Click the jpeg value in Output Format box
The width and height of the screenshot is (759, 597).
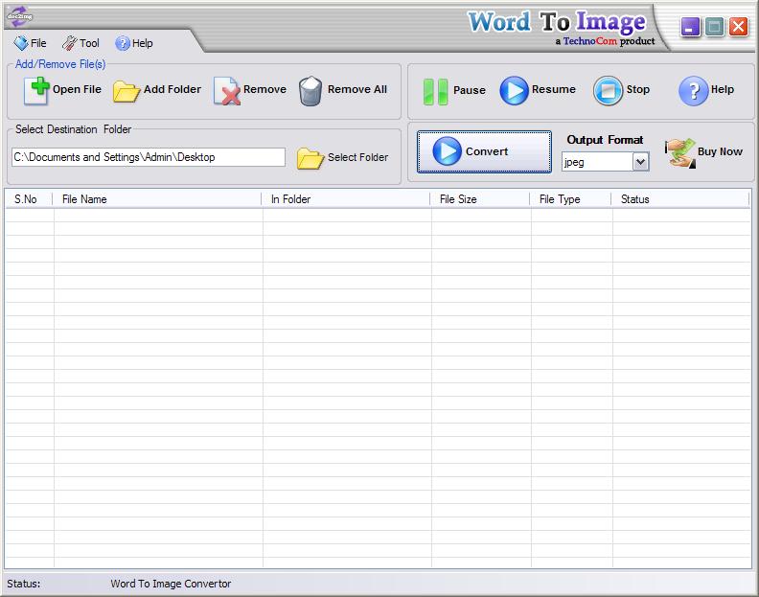[x=574, y=162]
